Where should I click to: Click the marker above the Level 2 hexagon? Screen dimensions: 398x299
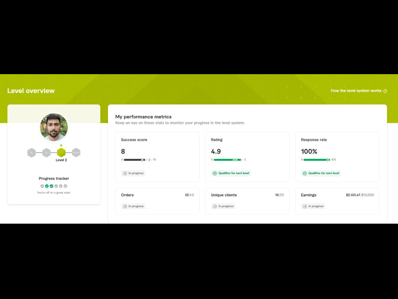61,146
